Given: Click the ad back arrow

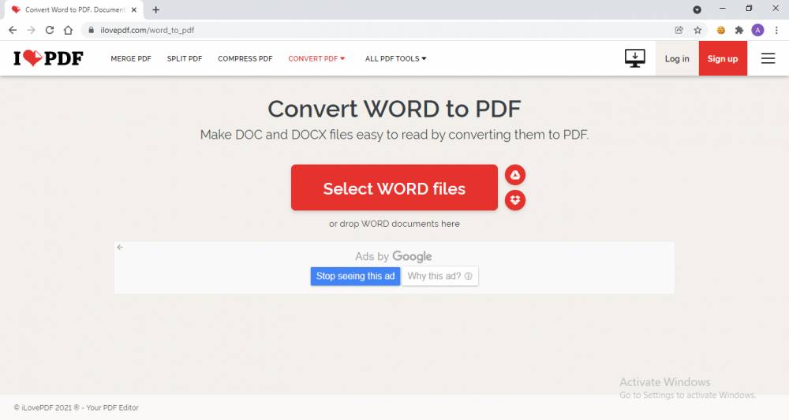Looking at the screenshot, I should point(120,247).
